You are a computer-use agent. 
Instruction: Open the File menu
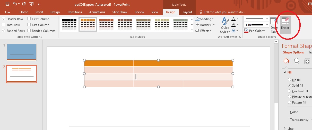[x=7, y=12]
